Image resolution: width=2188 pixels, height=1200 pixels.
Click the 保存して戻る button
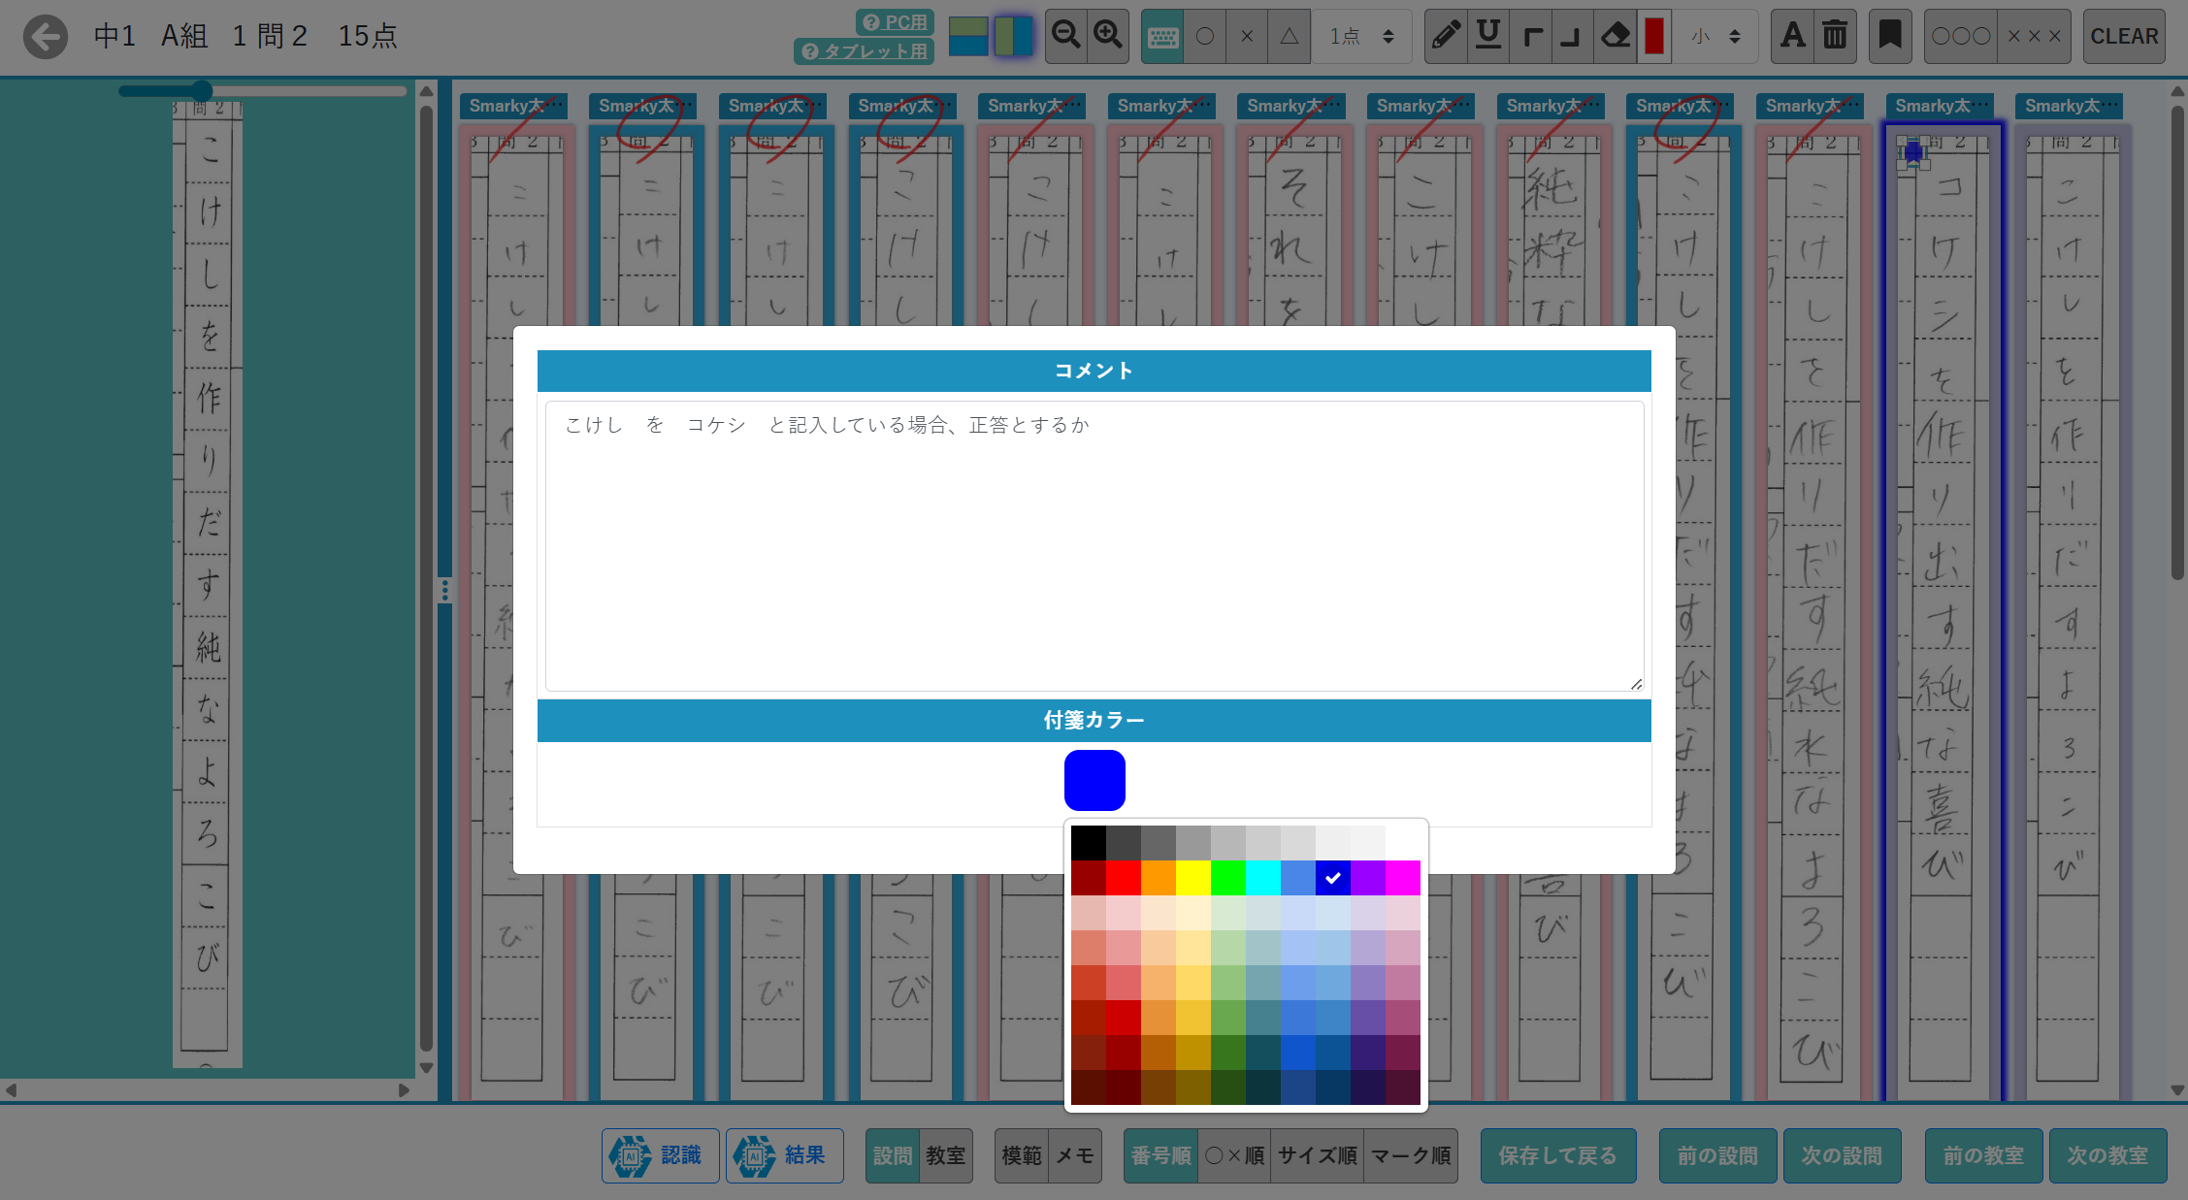(1557, 1155)
